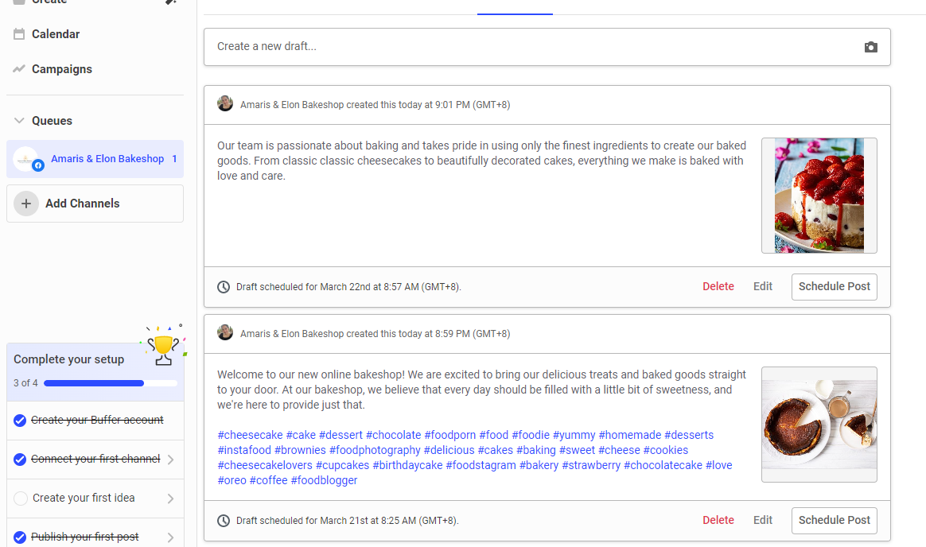The height and width of the screenshot is (547, 926).
Task: Delete the March 21st scheduled draft
Action: coord(718,520)
